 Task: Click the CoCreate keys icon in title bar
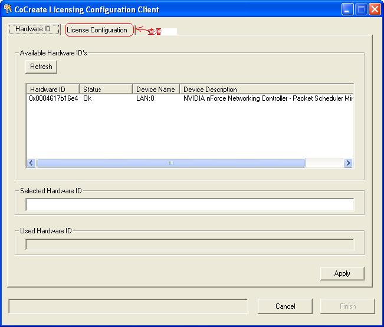[x=8, y=9]
